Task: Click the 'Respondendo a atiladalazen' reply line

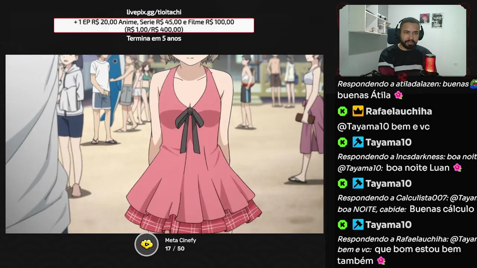Action: click(x=403, y=84)
